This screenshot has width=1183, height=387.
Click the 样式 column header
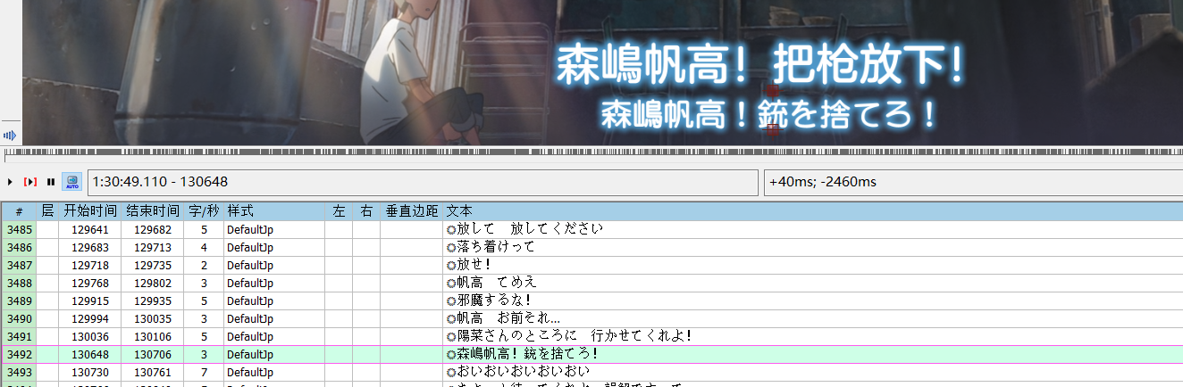274,211
